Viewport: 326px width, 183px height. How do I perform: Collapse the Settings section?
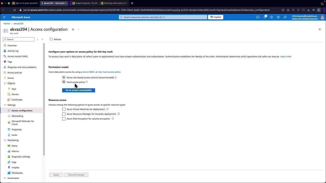(5, 105)
